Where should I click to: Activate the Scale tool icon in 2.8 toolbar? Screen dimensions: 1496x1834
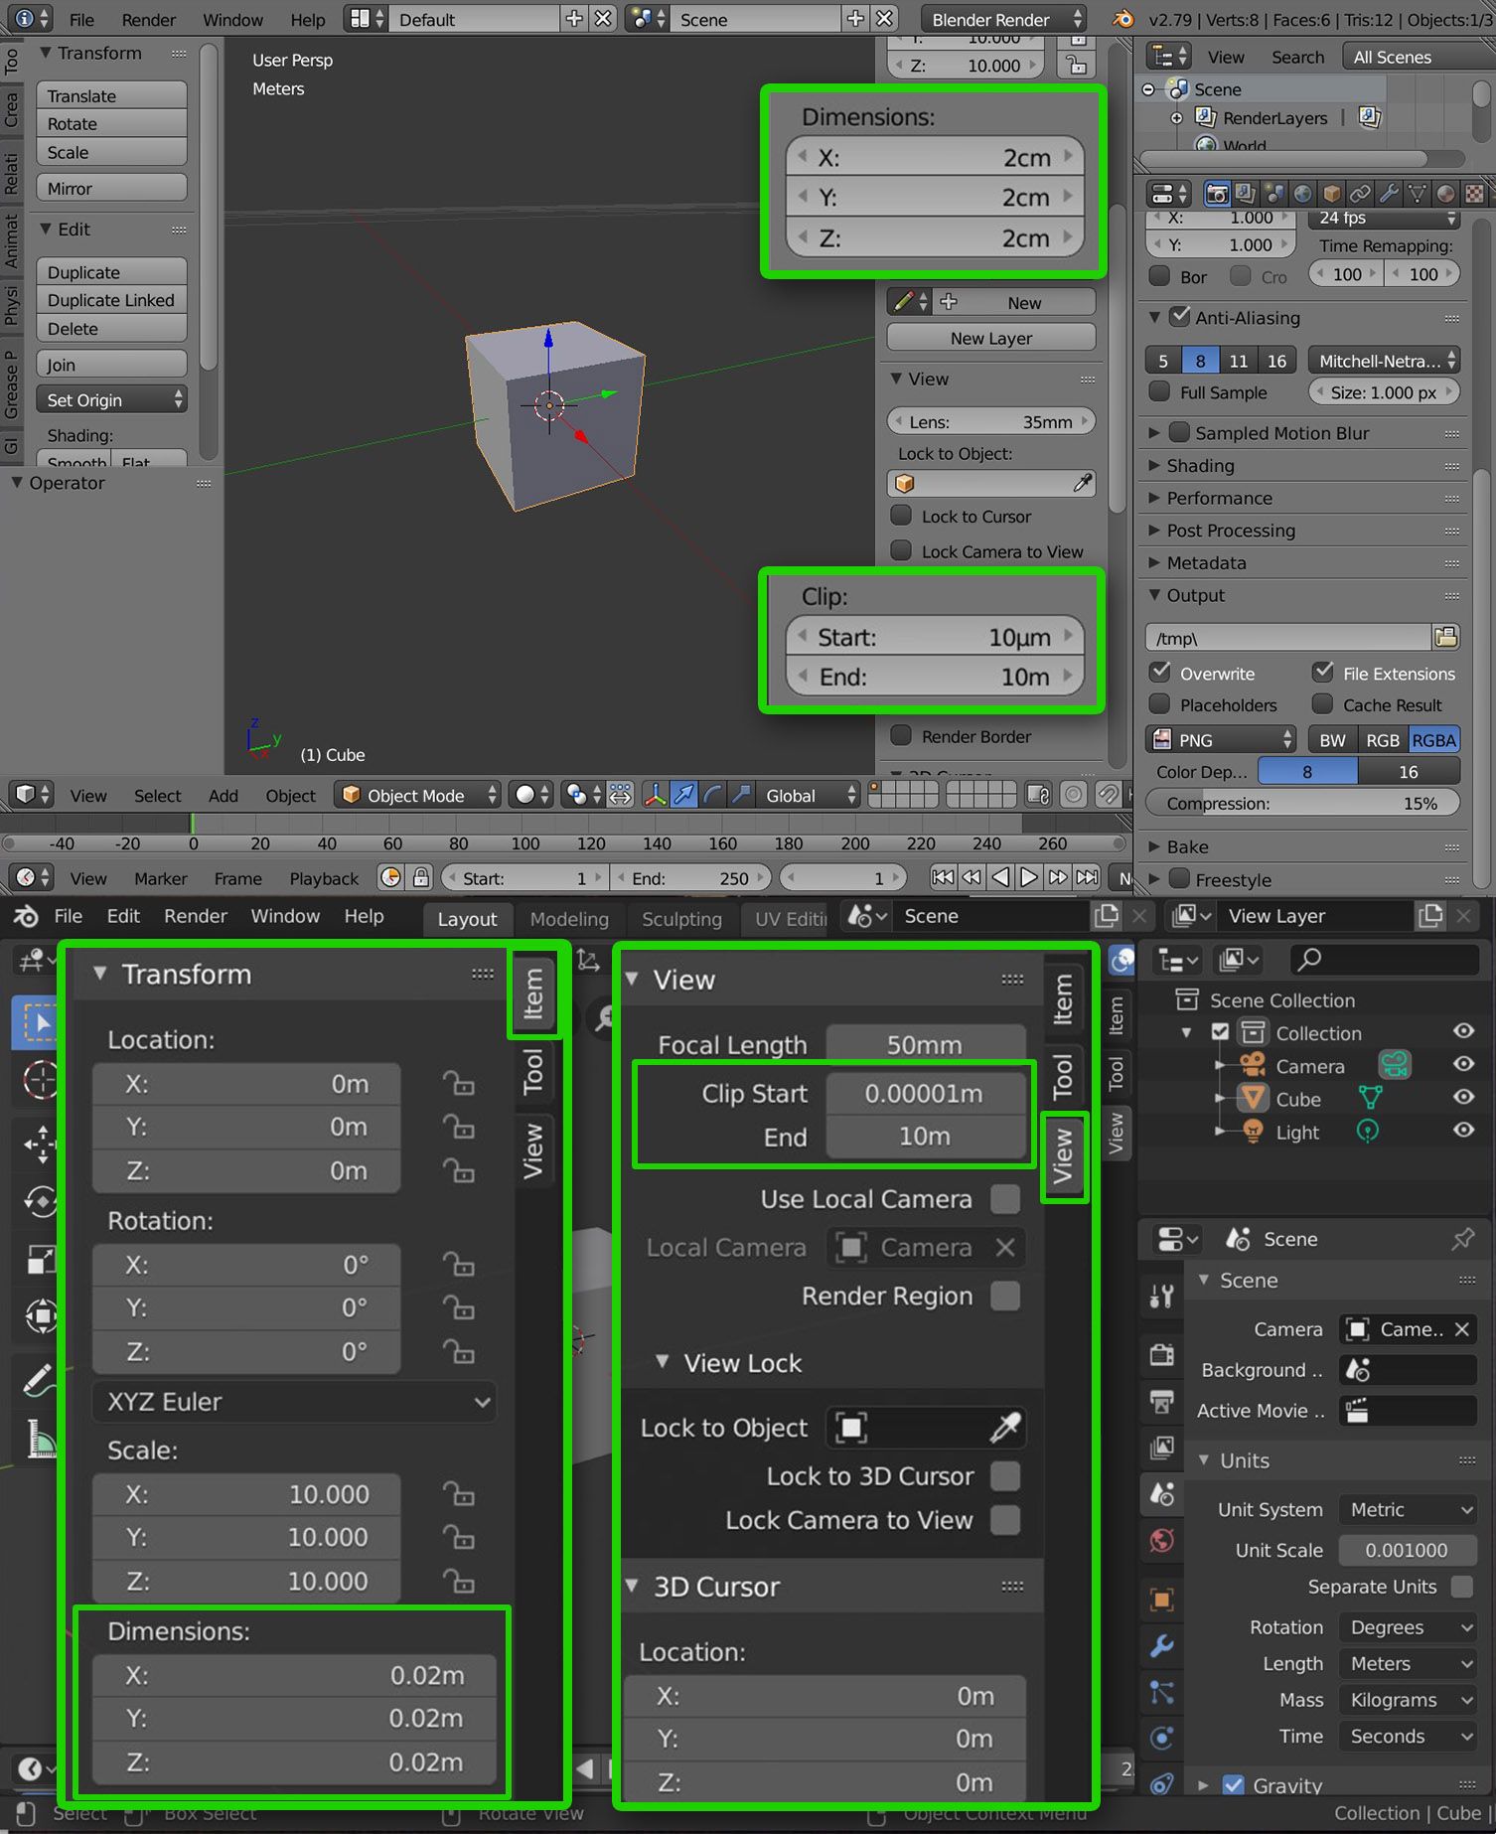40,1259
